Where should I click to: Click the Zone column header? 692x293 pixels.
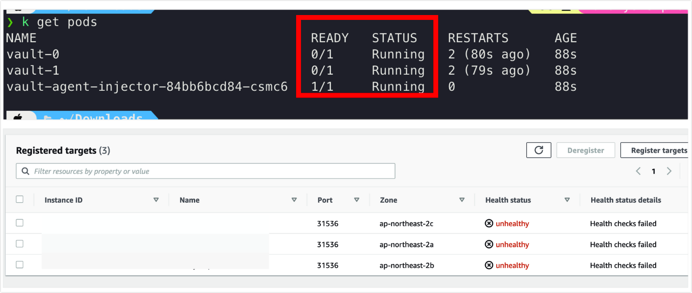389,200
